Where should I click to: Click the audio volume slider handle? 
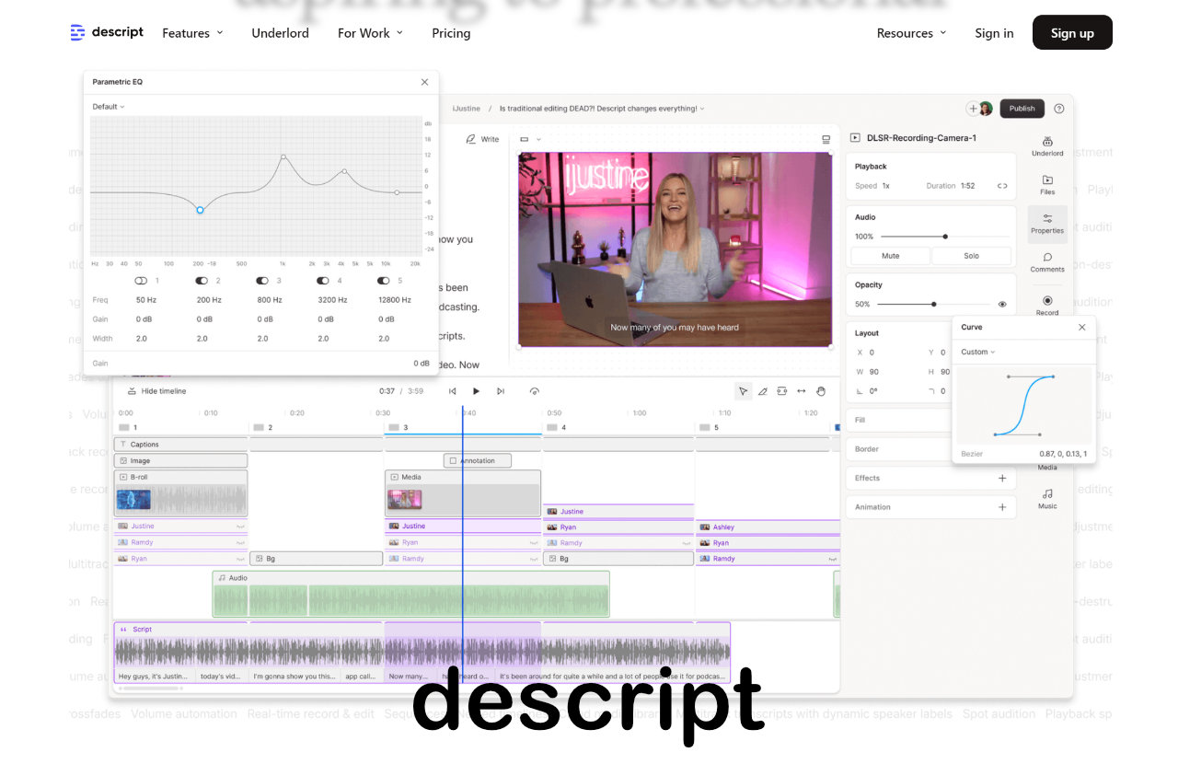tap(945, 237)
